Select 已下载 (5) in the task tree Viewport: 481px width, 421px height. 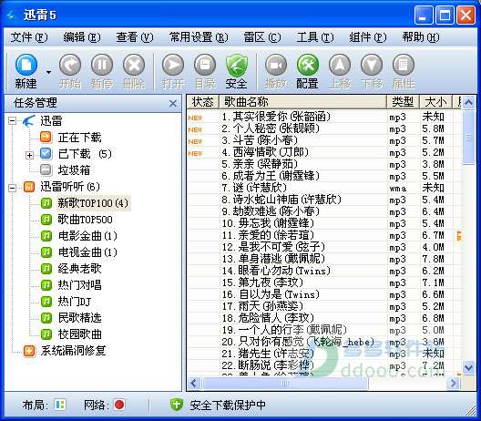(85, 153)
